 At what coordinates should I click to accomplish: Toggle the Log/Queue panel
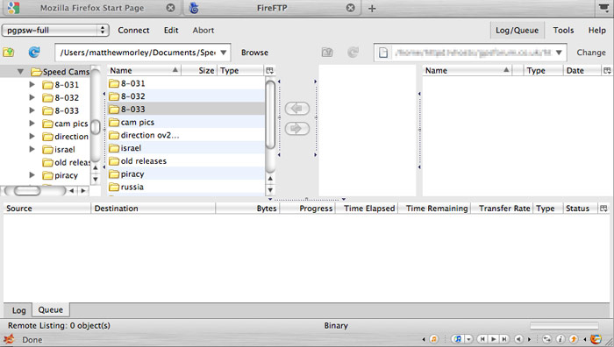click(x=517, y=30)
